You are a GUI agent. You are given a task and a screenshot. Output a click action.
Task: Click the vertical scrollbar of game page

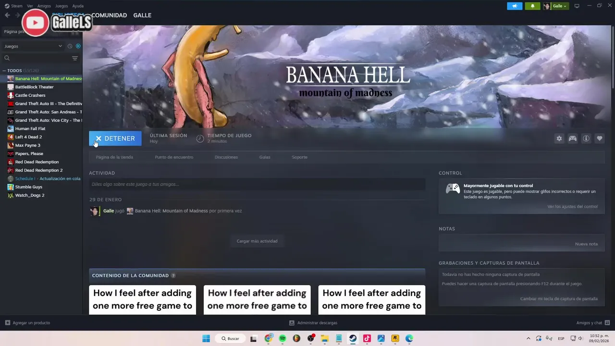(613, 58)
